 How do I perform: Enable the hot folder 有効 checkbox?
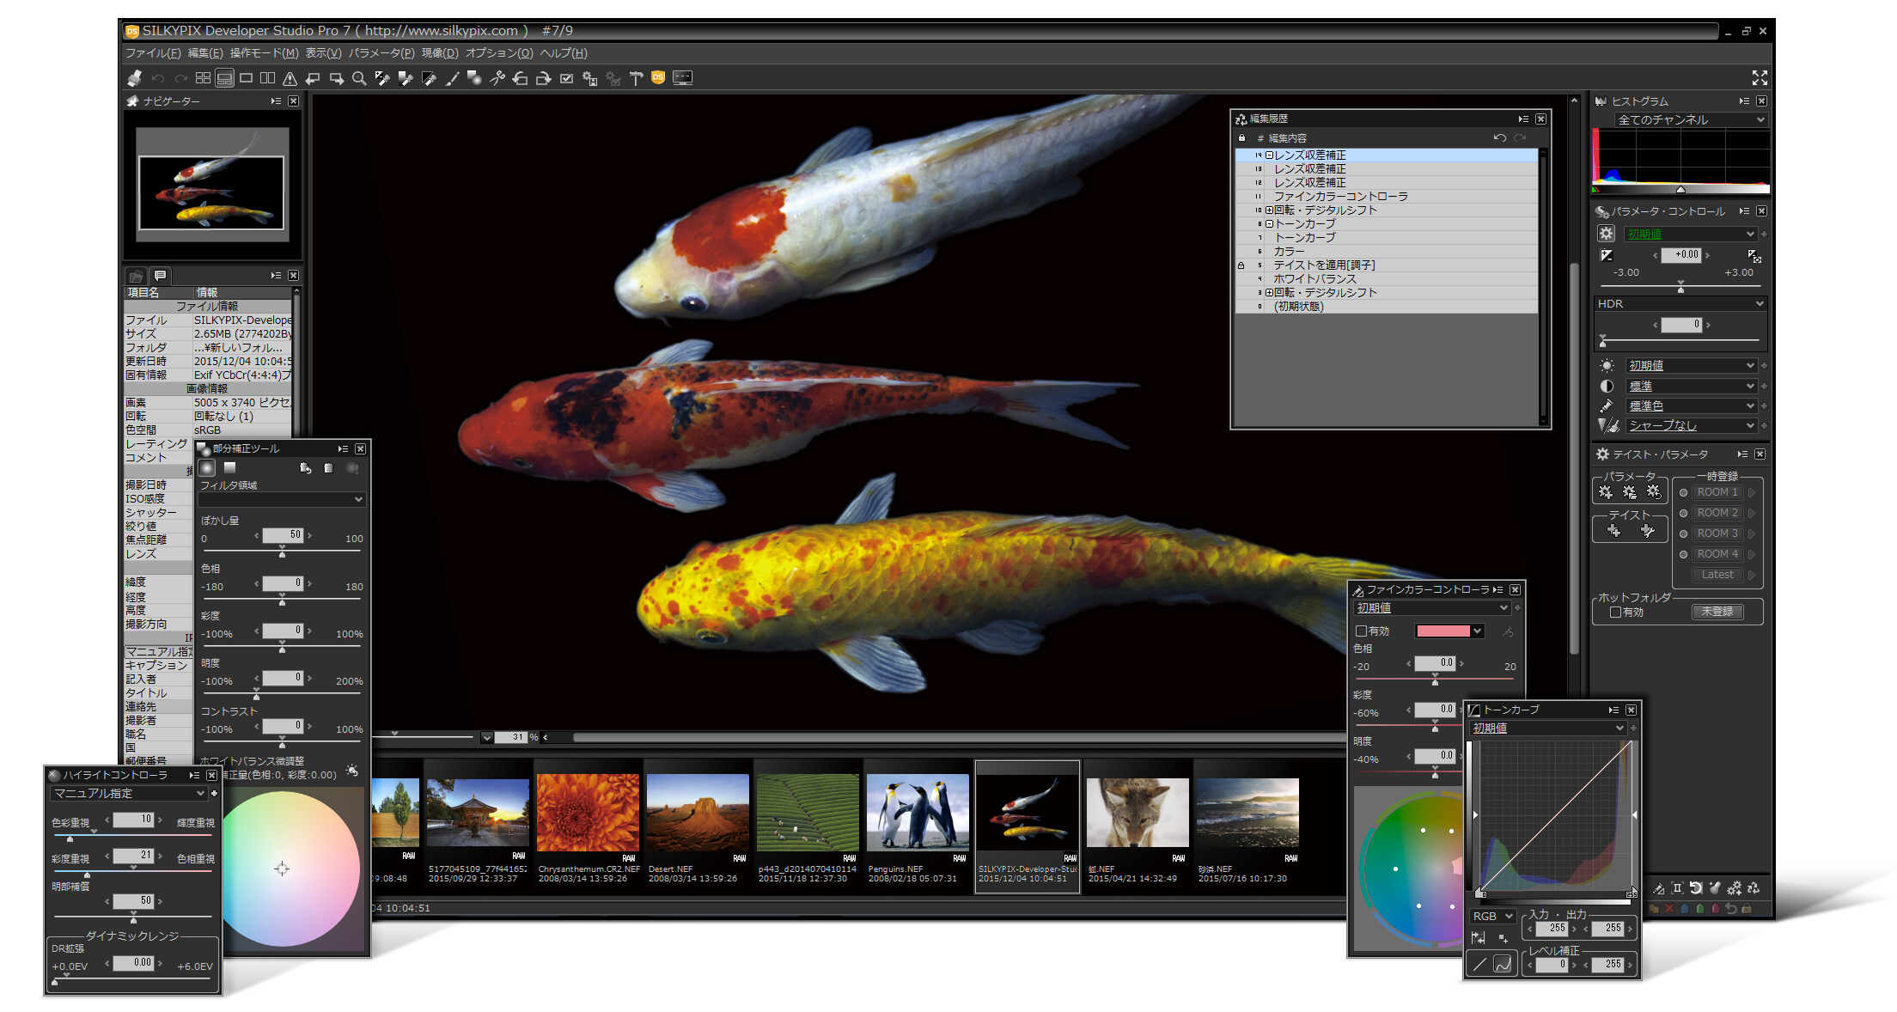[1615, 613]
